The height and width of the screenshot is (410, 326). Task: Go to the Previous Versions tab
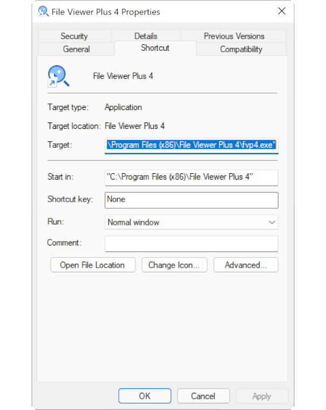234,36
